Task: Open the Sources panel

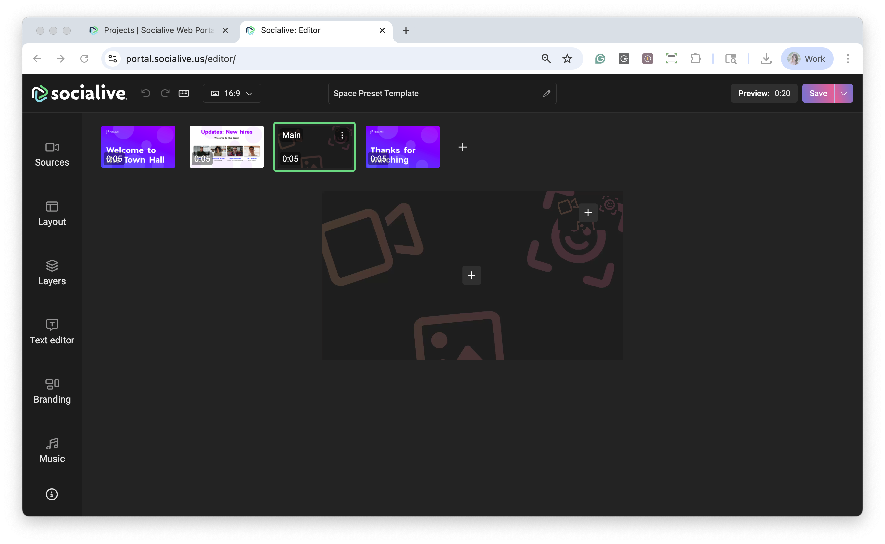Action: point(52,154)
